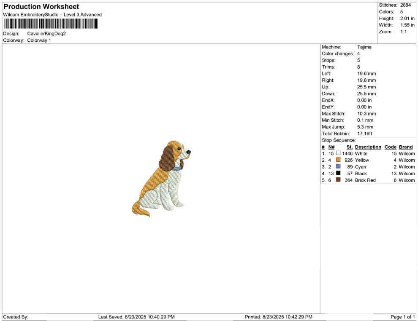Image resolution: width=418 pixels, height=321 pixels.
Task: Click the Cyan color swatch
Action: tap(338, 167)
